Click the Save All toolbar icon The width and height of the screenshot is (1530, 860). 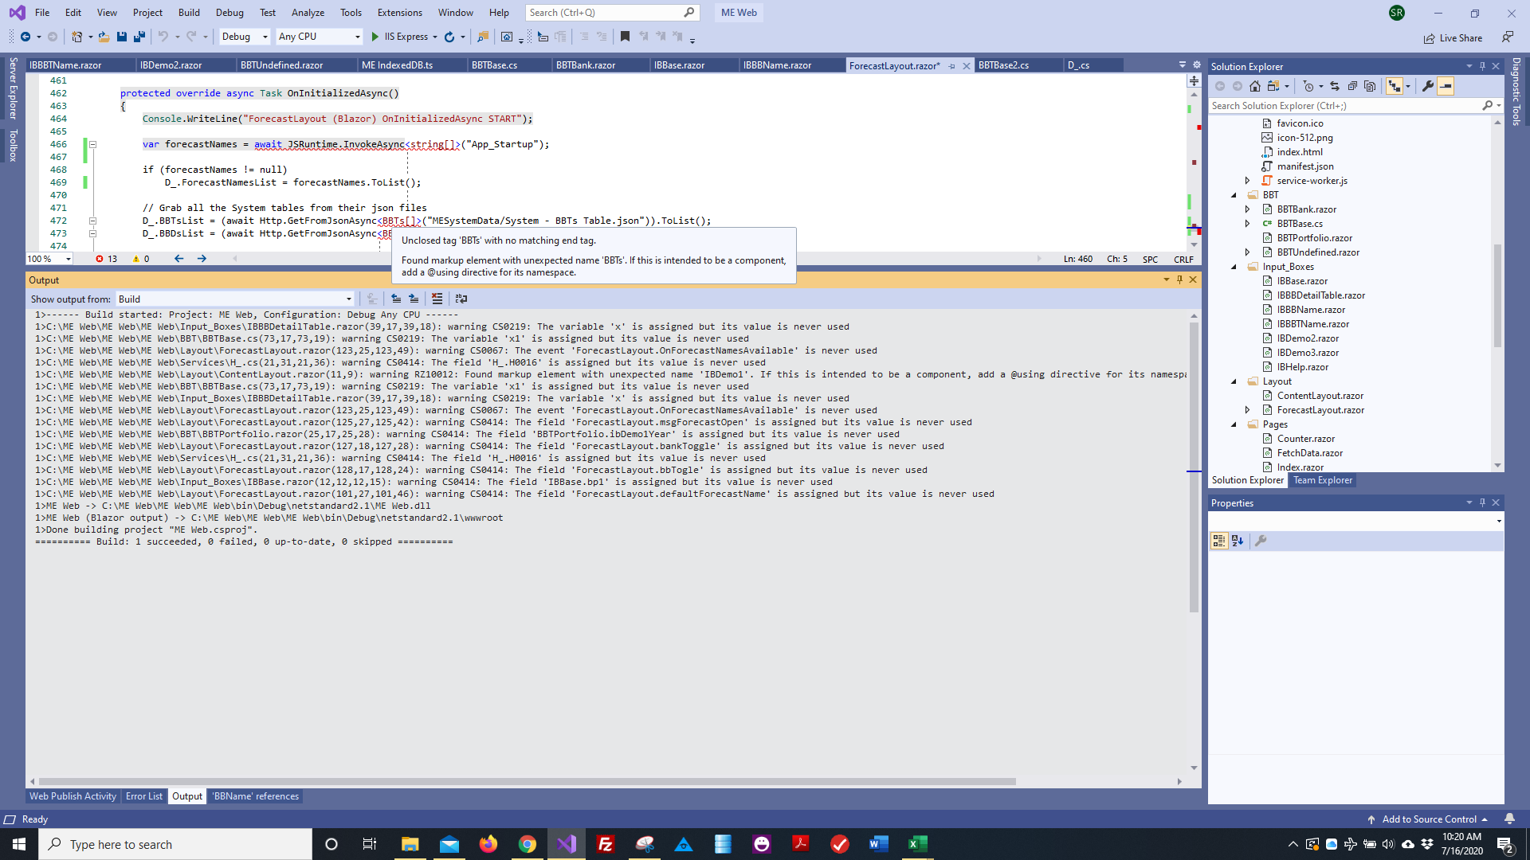click(x=139, y=37)
